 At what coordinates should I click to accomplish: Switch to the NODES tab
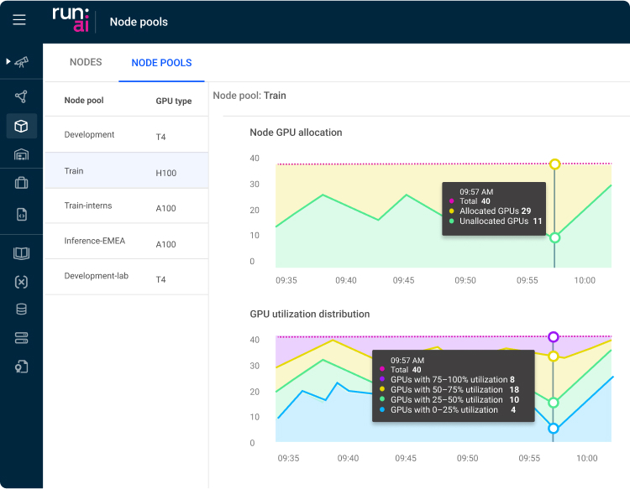pos(86,63)
